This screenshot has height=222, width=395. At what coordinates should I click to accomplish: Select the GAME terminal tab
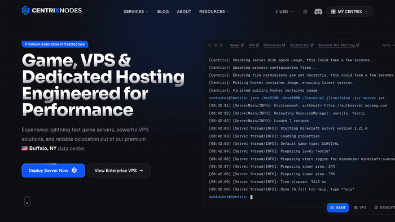pos(338,208)
